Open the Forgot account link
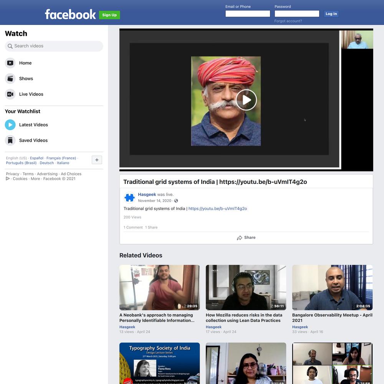 click(x=288, y=21)
